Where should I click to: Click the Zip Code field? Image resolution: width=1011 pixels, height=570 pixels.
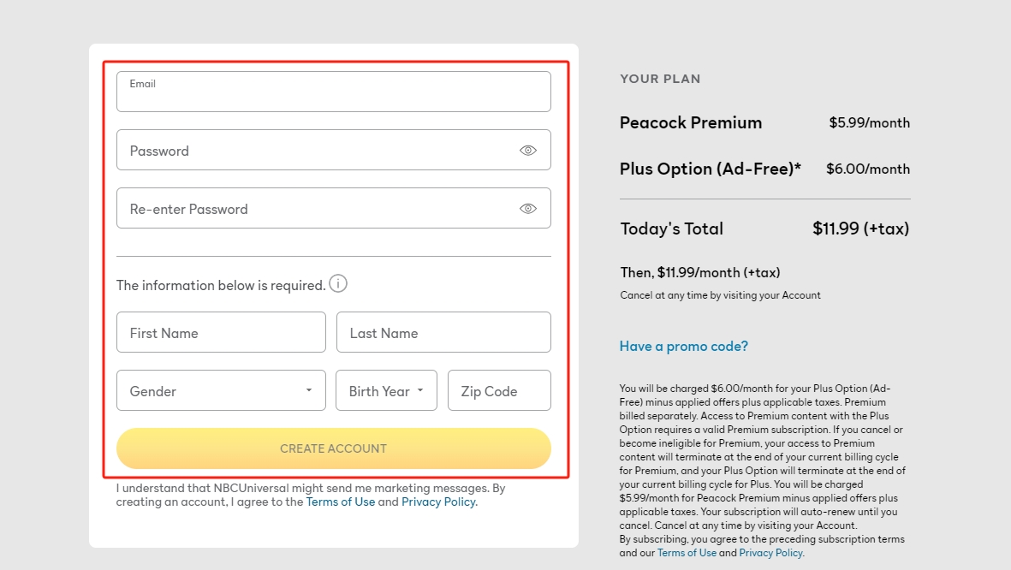pos(499,391)
